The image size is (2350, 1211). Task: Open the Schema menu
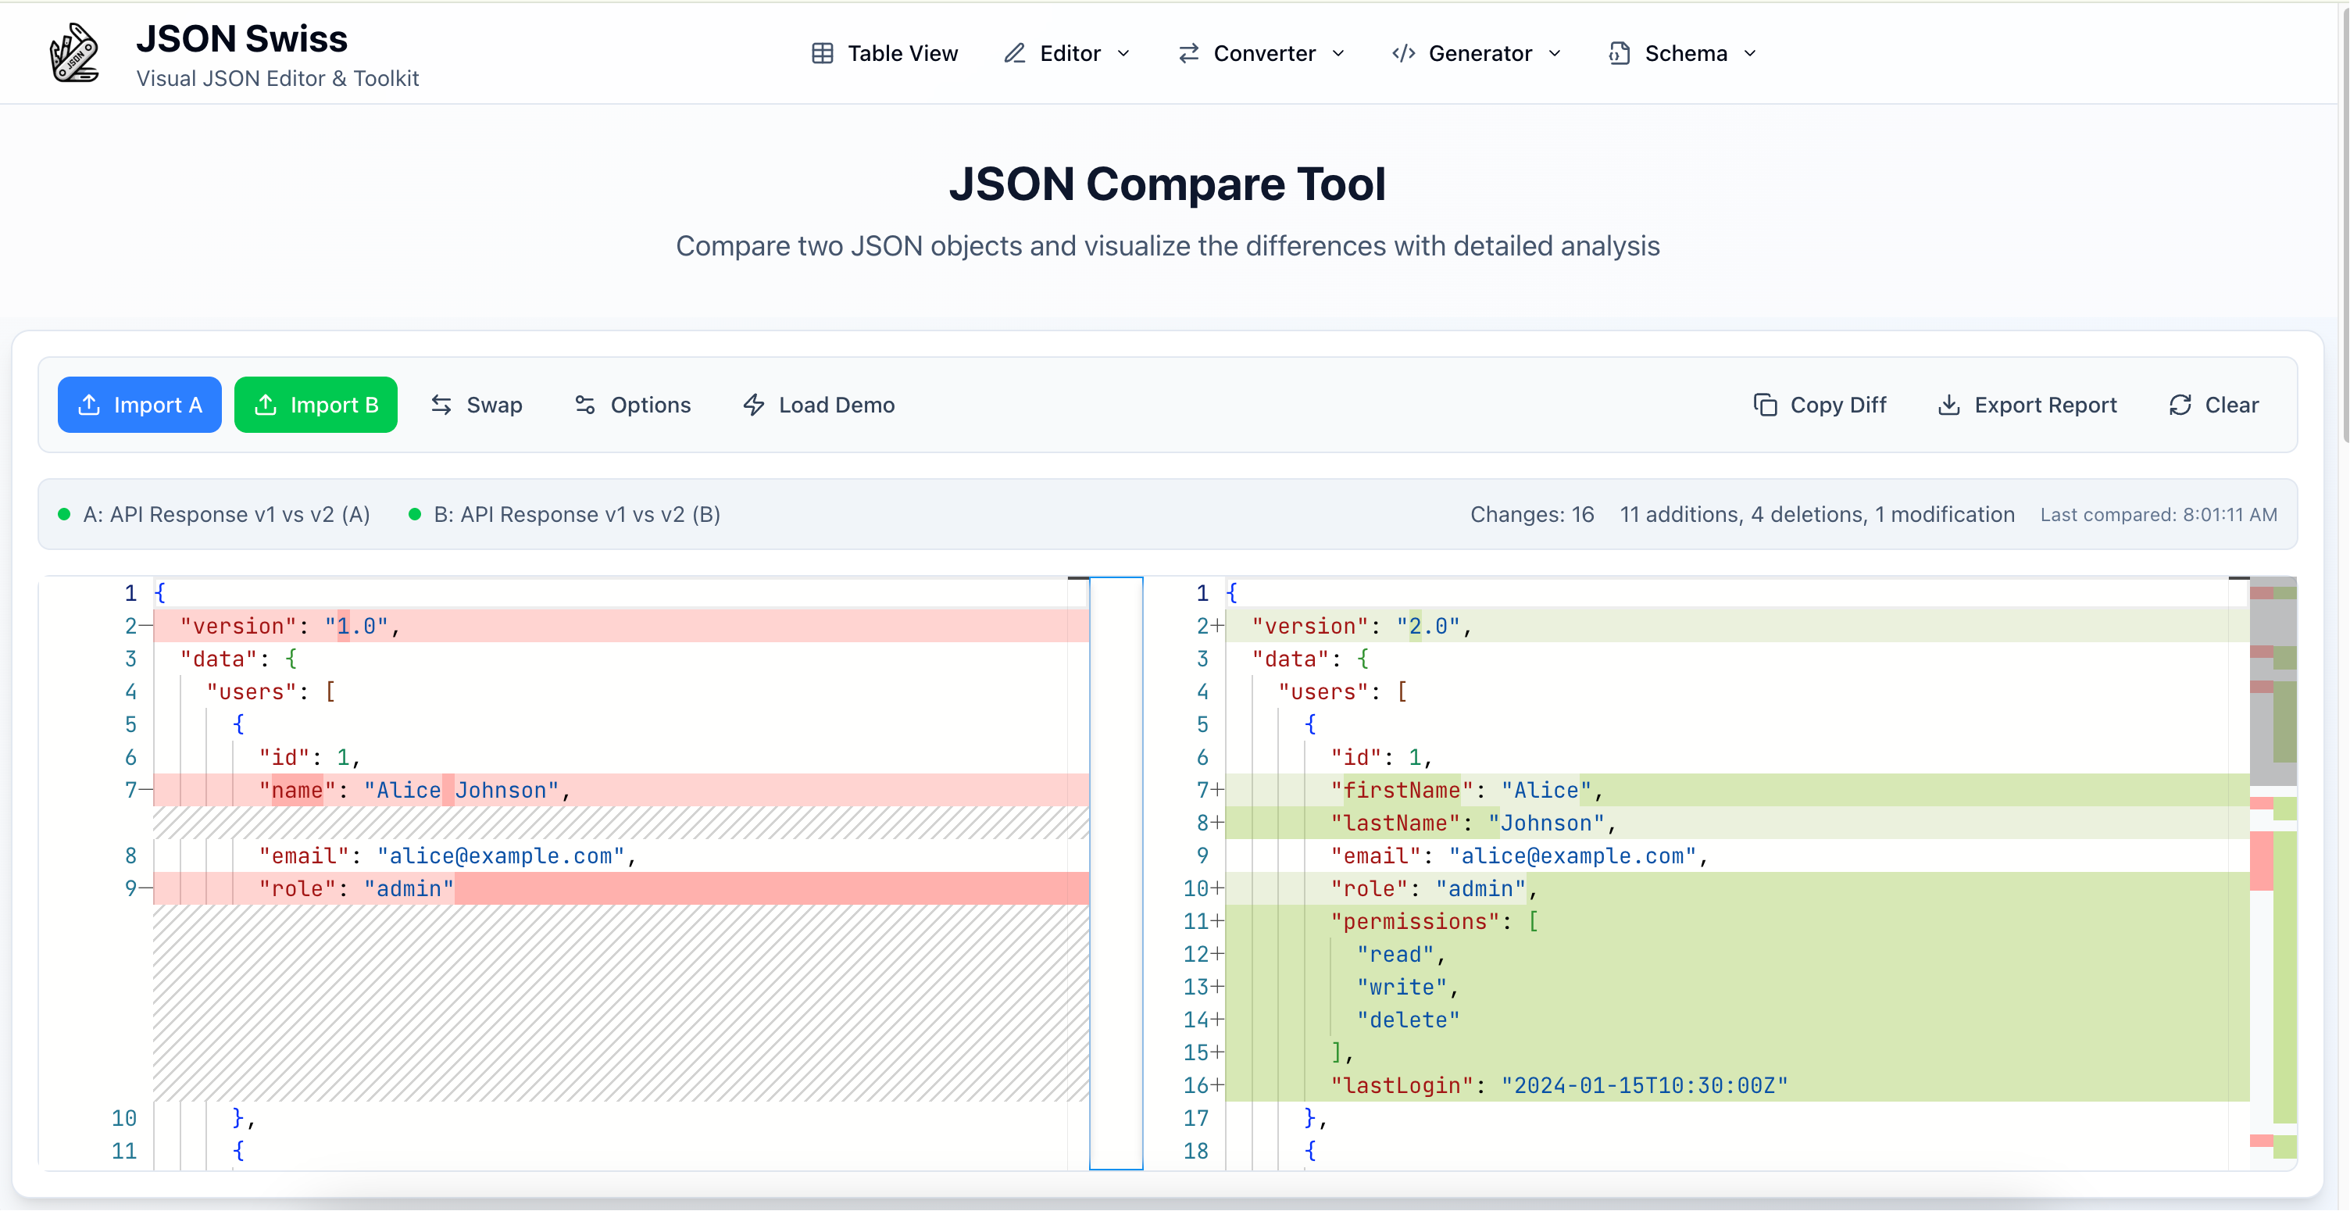tap(1684, 54)
